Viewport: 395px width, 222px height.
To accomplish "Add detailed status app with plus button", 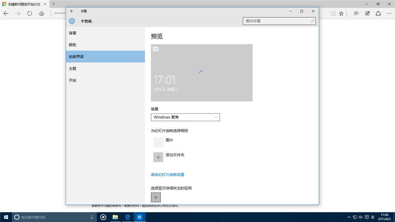I will [x=156, y=197].
